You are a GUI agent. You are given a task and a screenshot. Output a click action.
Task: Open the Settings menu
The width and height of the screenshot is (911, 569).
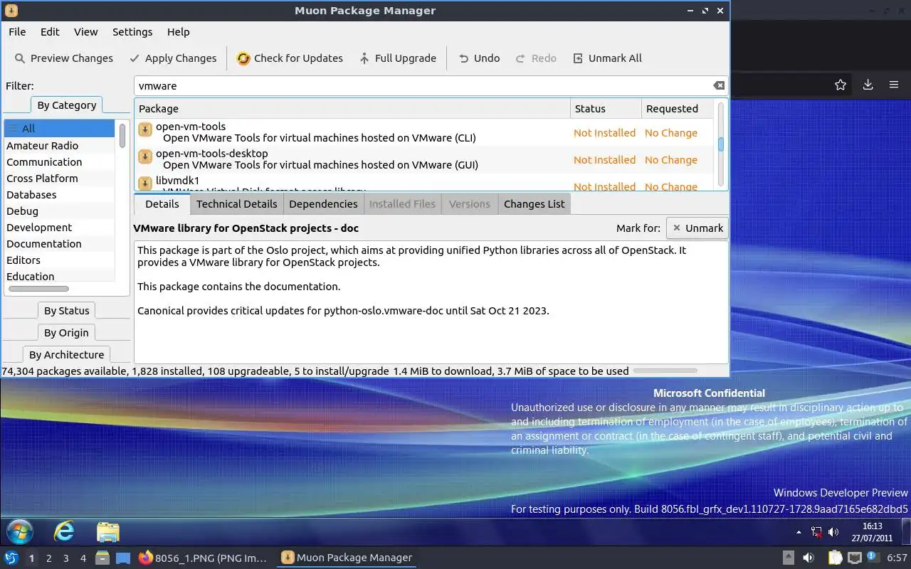[x=132, y=32]
